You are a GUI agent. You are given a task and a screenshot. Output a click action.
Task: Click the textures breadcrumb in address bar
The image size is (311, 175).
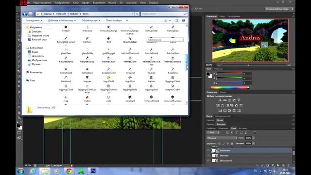(x=74, y=14)
